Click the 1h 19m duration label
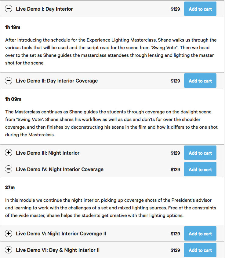The image size is (225, 258). [x=13, y=27]
